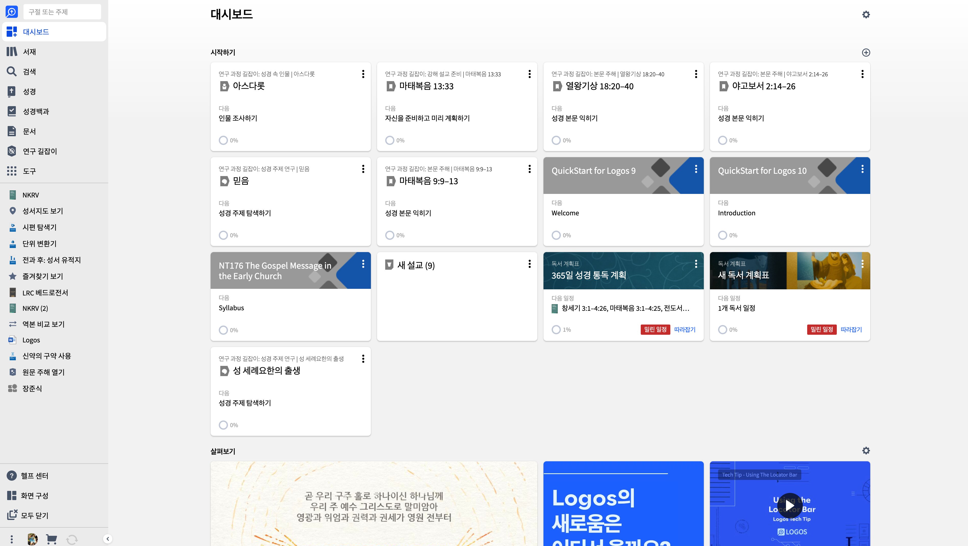Image resolution: width=968 pixels, height=546 pixels.
Task: Click '인물 조사하기' next step text
Action: (x=238, y=118)
